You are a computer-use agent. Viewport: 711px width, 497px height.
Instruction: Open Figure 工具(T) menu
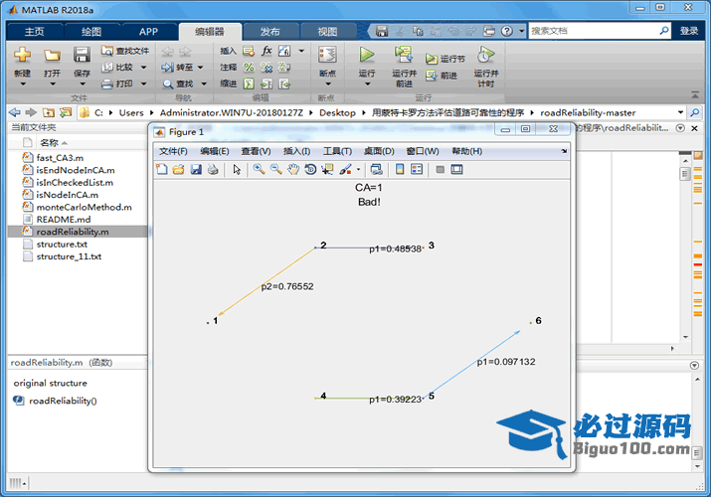point(337,151)
